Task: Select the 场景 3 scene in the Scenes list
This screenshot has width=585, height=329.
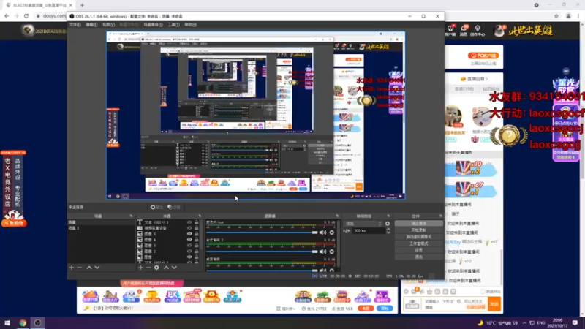Action: click(x=101, y=228)
